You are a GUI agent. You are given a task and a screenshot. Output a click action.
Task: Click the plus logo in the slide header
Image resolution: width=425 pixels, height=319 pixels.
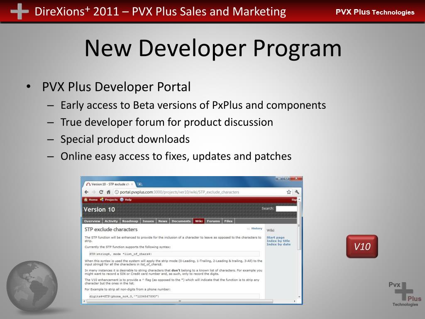pos(20,11)
